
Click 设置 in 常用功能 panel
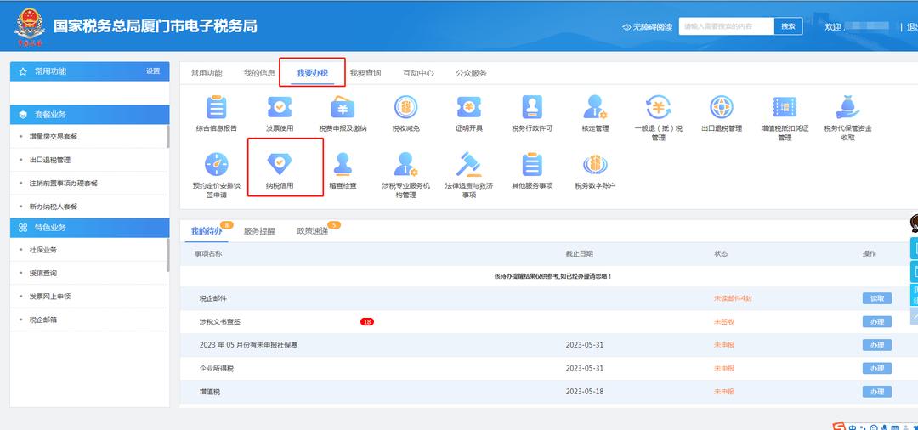pyautogui.click(x=153, y=71)
